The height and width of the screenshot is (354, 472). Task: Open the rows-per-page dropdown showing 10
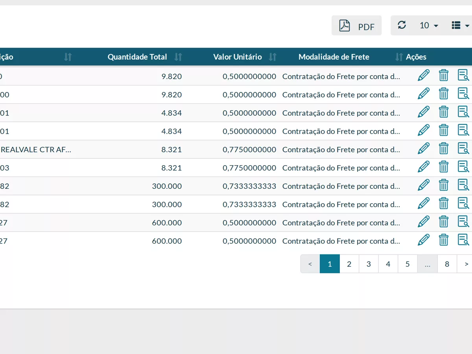pos(429,26)
